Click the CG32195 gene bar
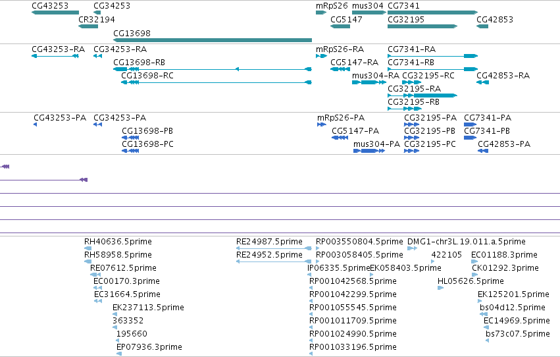The height and width of the screenshot is (357, 560). (422, 26)
